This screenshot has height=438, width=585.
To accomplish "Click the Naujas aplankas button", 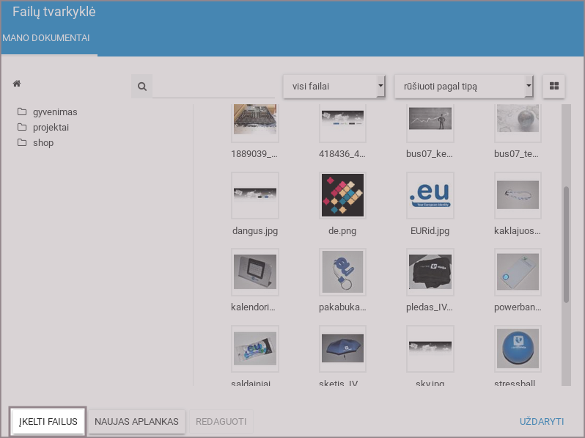I will tap(136, 422).
